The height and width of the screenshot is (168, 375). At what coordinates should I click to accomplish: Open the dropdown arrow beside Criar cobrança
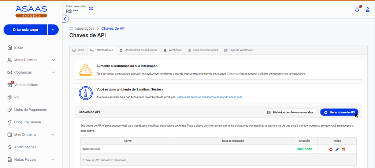point(53,30)
